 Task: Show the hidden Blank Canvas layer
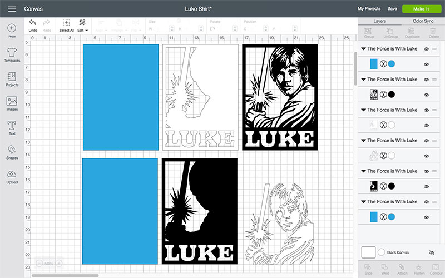(432, 252)
